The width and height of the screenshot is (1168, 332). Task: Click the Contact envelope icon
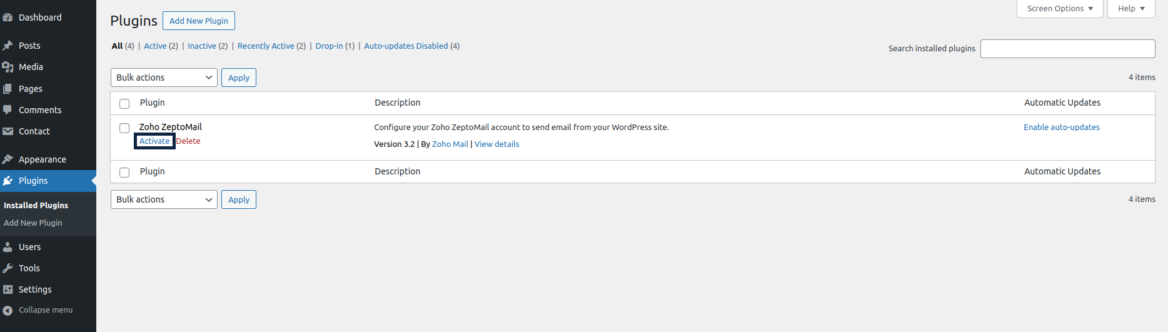point(8,131)
